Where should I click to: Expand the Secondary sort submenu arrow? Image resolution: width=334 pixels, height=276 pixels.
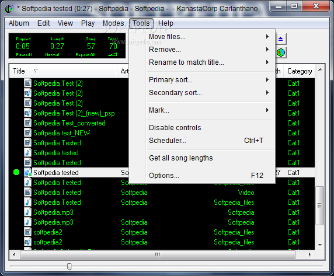click(267, 93)
